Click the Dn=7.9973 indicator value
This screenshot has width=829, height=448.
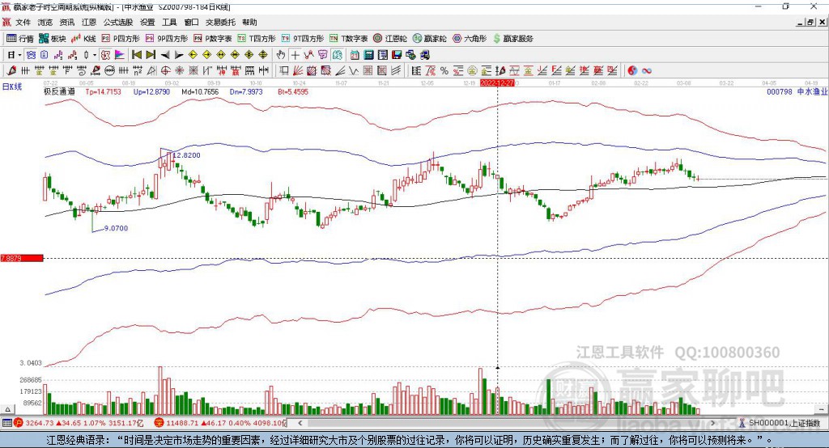[246, 91]
